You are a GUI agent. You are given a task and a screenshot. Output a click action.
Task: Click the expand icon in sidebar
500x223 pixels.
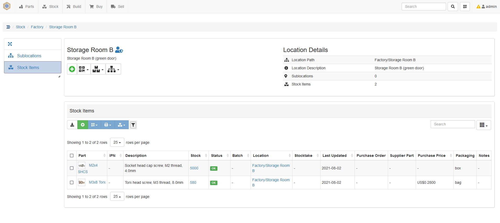click(x=10, y=44)
